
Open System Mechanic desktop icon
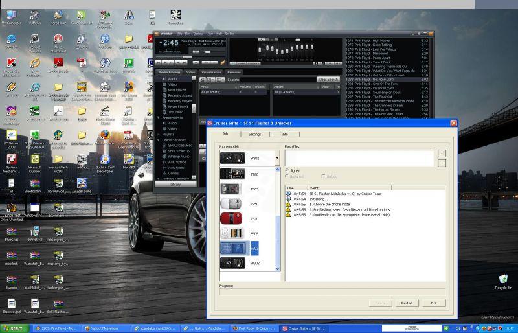click(11, 163)
